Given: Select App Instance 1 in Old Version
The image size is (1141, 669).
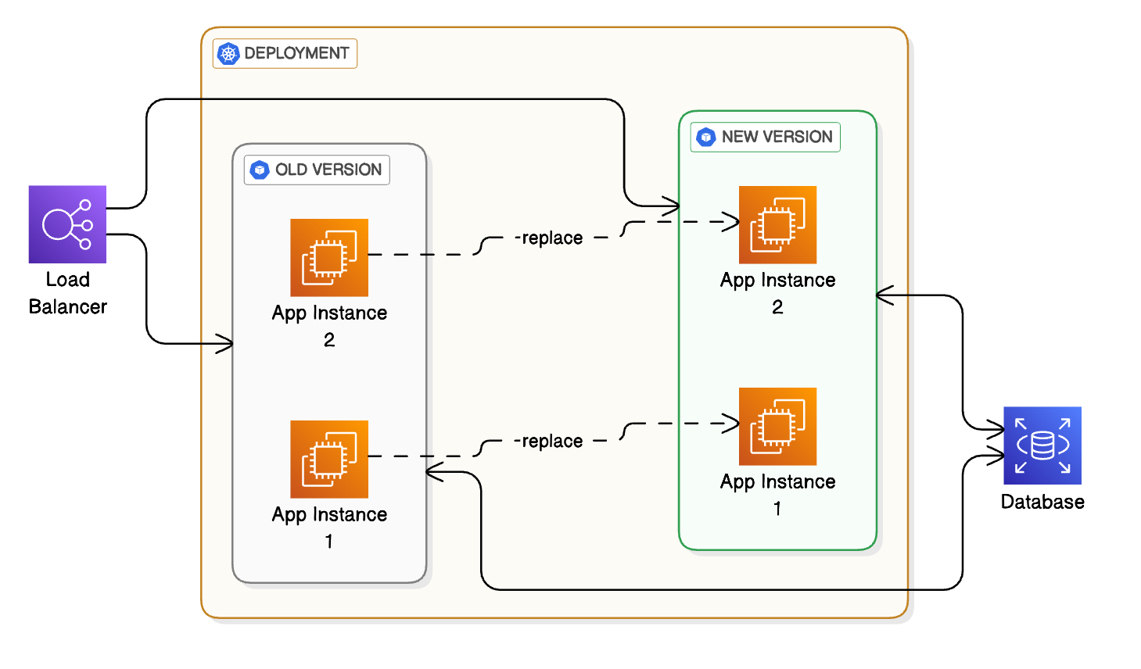Looking at the screenshot, I should [329, 460].
